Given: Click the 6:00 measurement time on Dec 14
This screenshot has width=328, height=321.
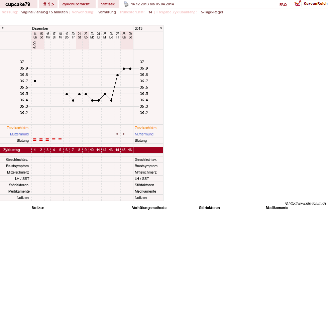Looking at the screenshot, I should (x=35, y=45).
